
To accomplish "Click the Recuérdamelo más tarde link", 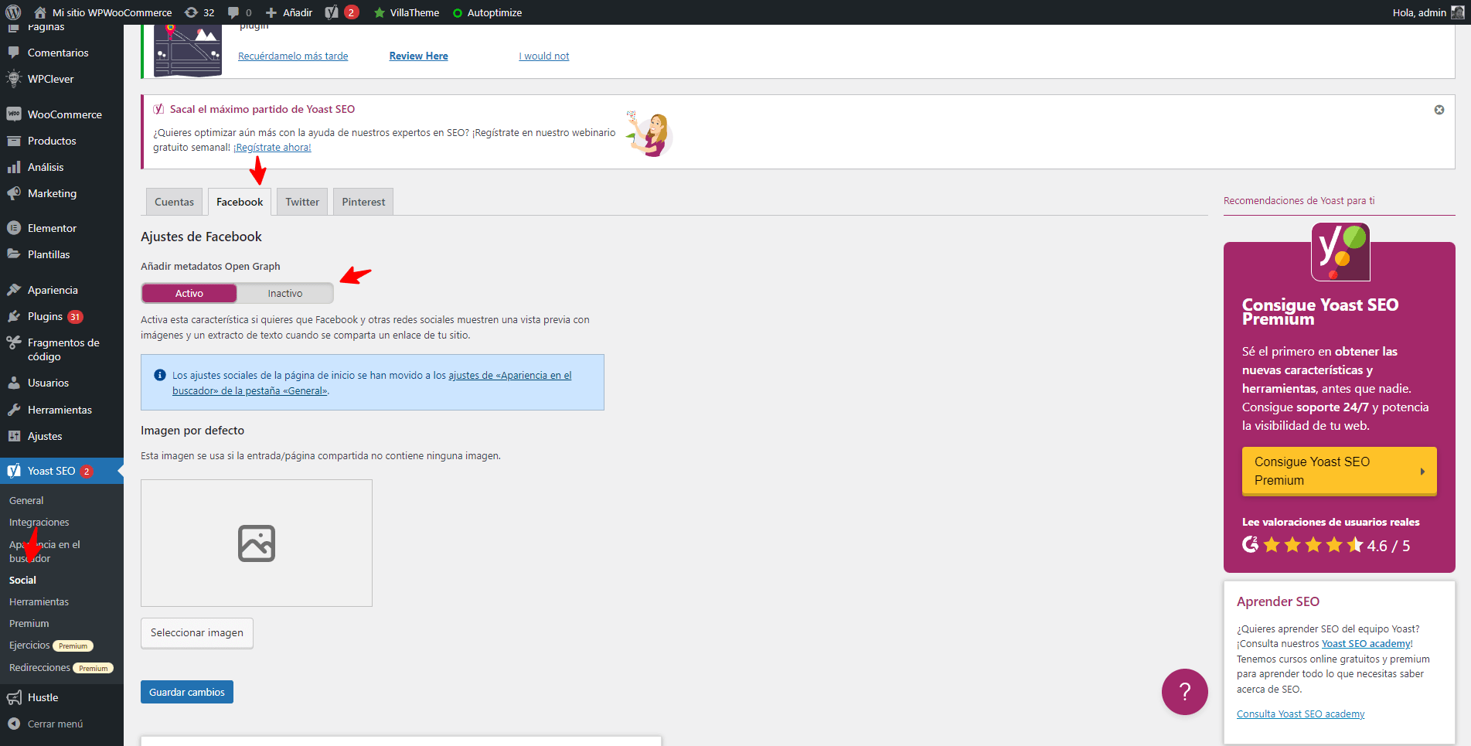I will pyautogui.click(x=293, y=56).
